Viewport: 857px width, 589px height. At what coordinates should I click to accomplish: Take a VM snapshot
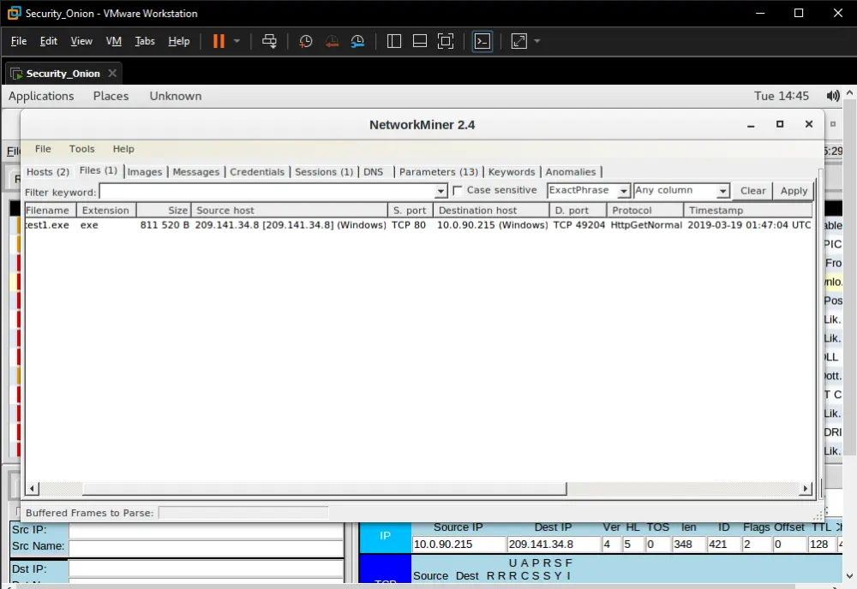(306, 41)
